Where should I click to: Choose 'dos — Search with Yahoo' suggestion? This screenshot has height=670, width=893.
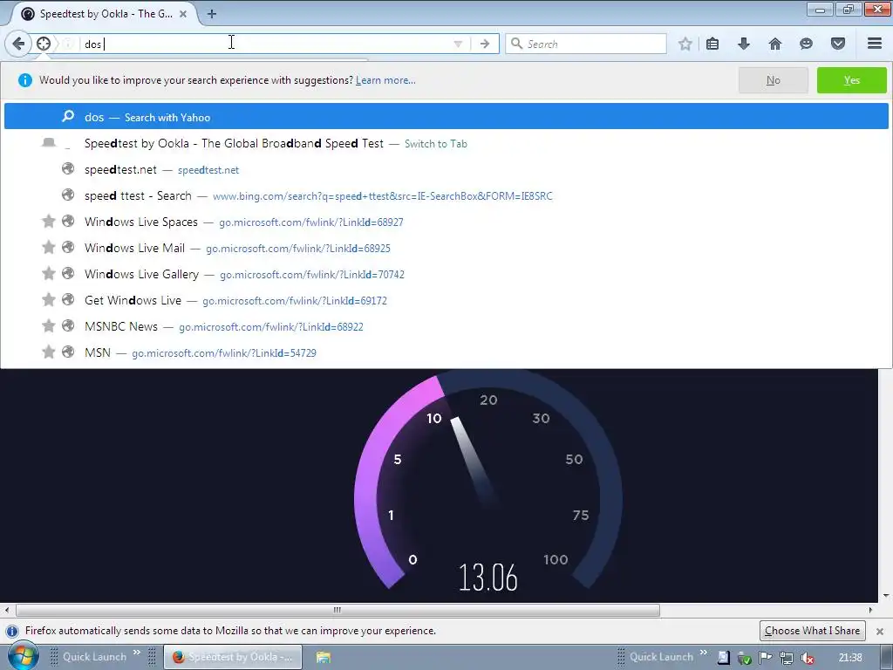coord(446,117)
